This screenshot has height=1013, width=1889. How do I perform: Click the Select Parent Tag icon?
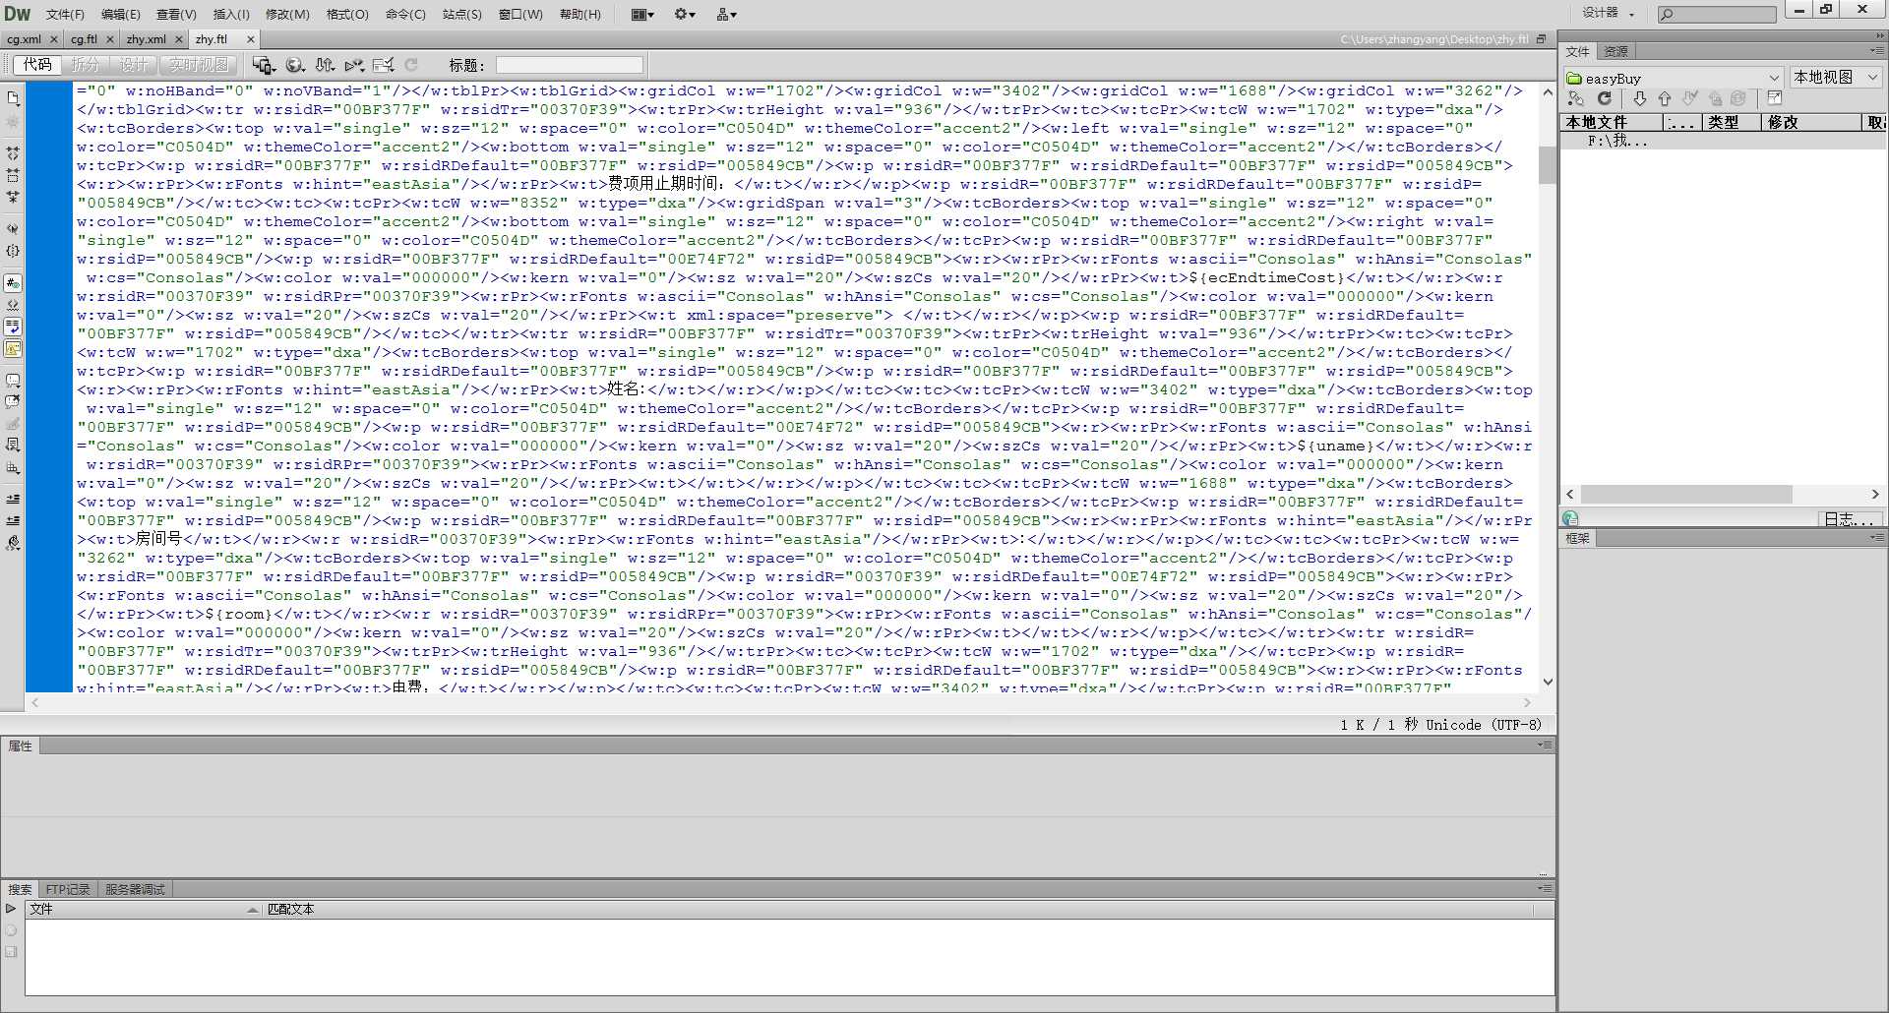(13, 228)
